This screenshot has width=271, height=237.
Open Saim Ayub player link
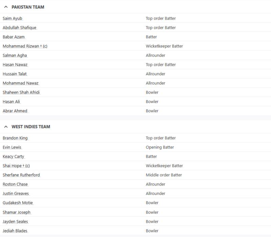pyautogui.click(x=13, y=18)
